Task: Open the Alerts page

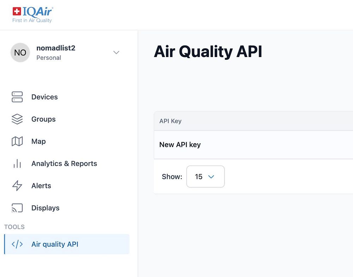Action: 41,186
